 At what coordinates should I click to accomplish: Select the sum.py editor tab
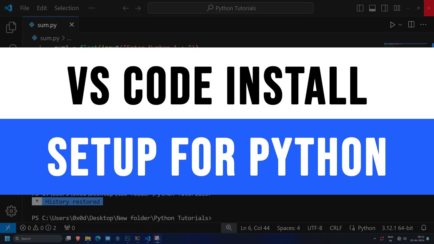51,25
